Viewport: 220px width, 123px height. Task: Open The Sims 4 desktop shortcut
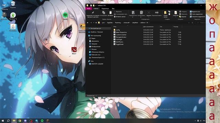click(x=13, y=16)
